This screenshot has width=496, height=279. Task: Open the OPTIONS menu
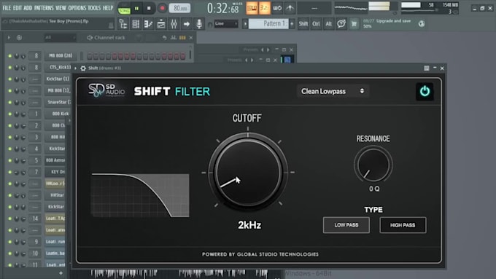(77, 8)
